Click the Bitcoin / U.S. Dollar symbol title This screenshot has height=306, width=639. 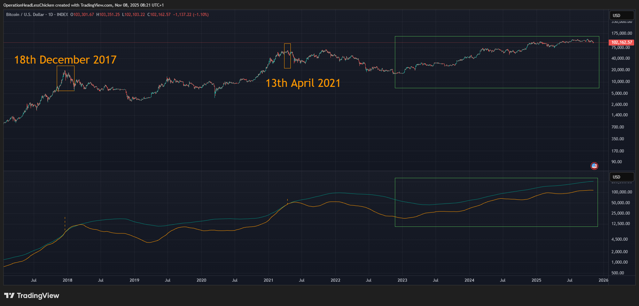pos(25,15)
